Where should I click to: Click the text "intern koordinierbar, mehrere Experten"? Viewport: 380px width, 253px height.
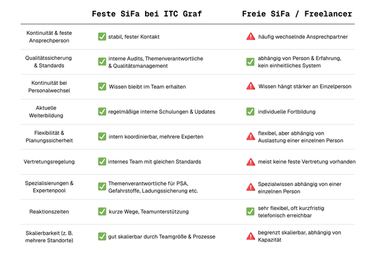click(155, 136)
